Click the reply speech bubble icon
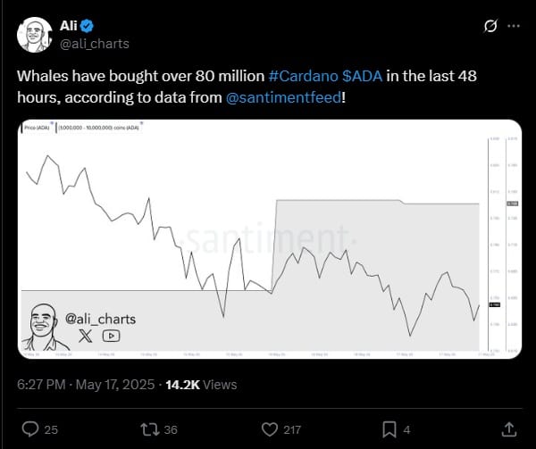Viewport: 536px width, 449px height. click(x=29, y=429)
